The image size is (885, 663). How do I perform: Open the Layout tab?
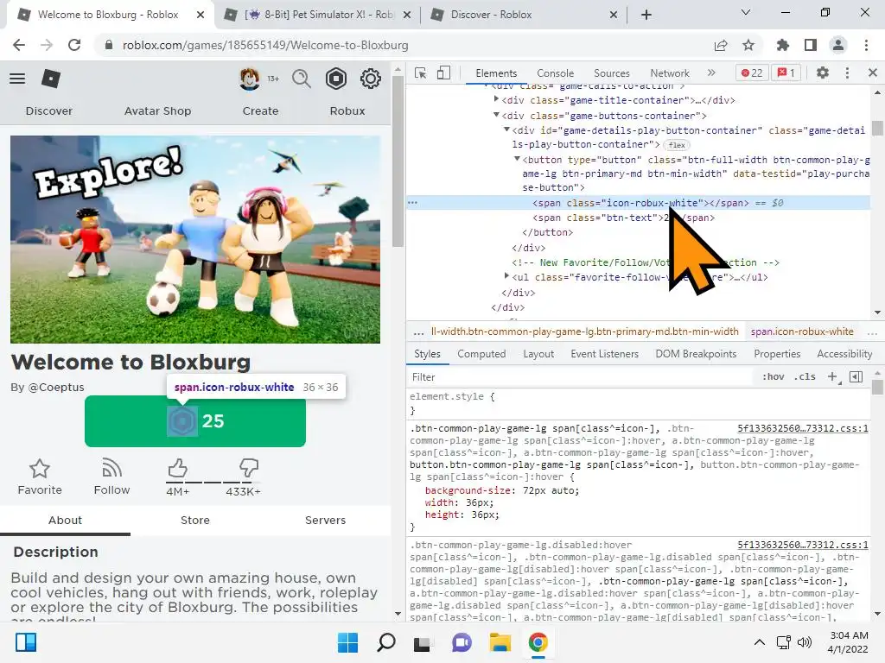[x=538, y=354]
